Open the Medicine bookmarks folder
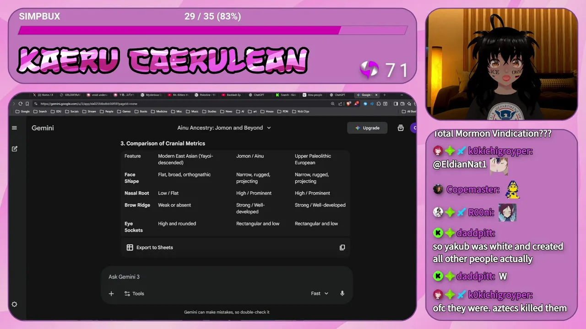The height and width of the screenshot is (329, 586). point(159,111)
